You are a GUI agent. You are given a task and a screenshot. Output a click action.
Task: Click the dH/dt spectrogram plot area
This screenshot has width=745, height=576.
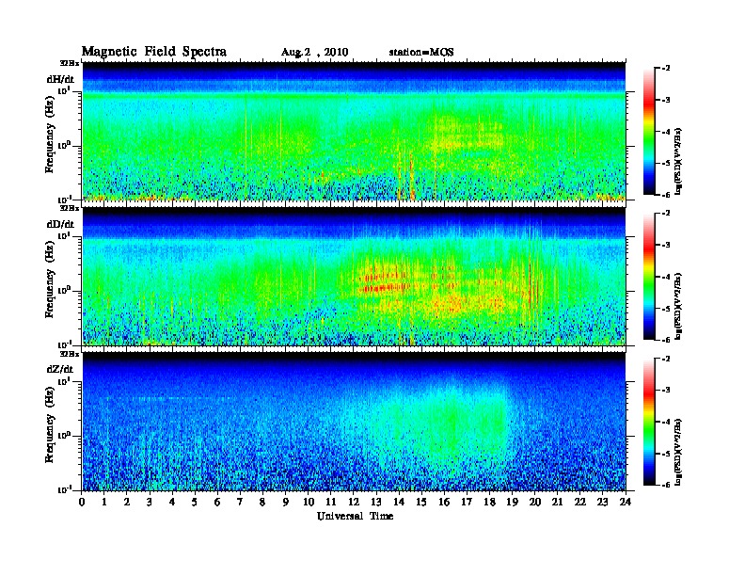(354, 131)
